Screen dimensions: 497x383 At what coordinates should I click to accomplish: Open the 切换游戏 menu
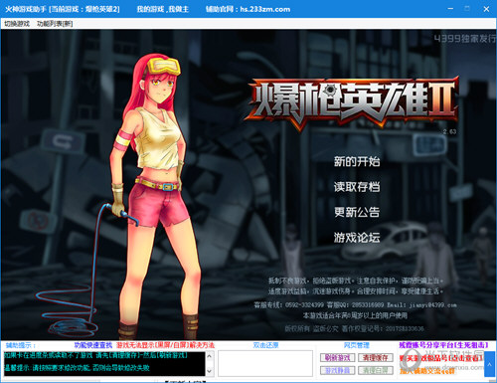click(17, 24)
